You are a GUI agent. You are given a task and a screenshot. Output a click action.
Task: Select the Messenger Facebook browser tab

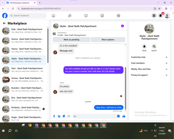[21, 3]
